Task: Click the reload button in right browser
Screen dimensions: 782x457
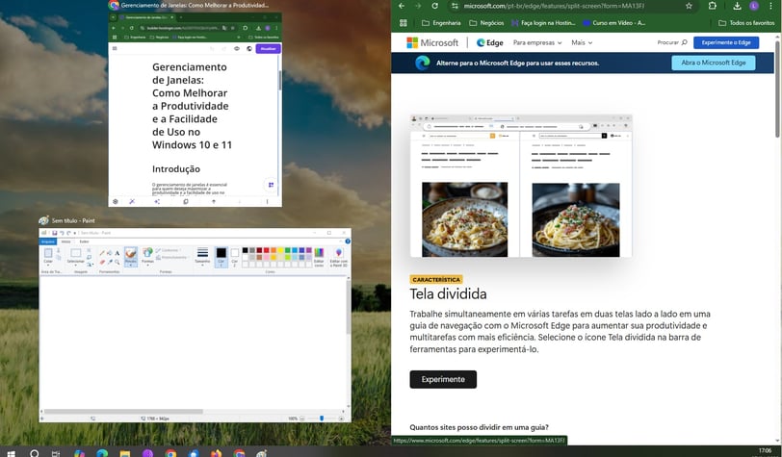Action: pyautogui.click(x=435, y=6)
